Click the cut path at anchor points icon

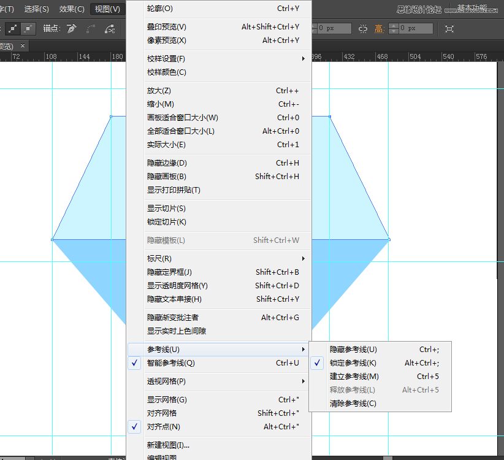pyautogui.click(x=110, y=28)
